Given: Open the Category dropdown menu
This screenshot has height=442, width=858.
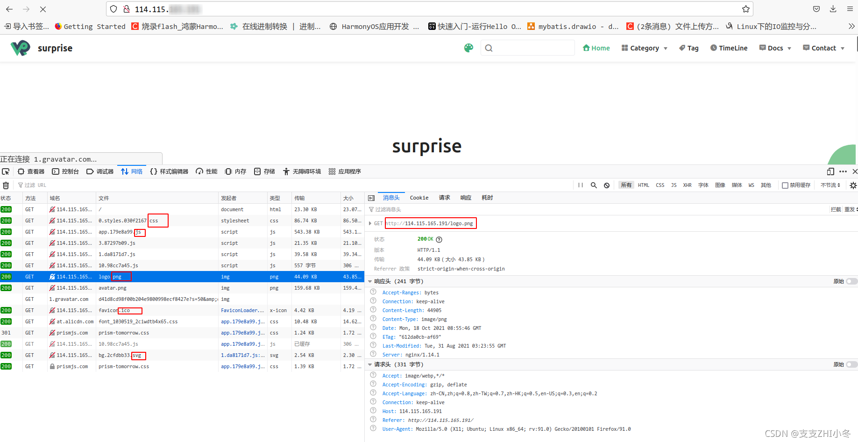Looking at the screenshot, I should coord(644,48).
